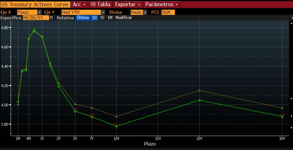Viewport: 293px width, 150px height.
Task: Expand the Divisa Nada dropdown arrow
Action: click(145, 12)
